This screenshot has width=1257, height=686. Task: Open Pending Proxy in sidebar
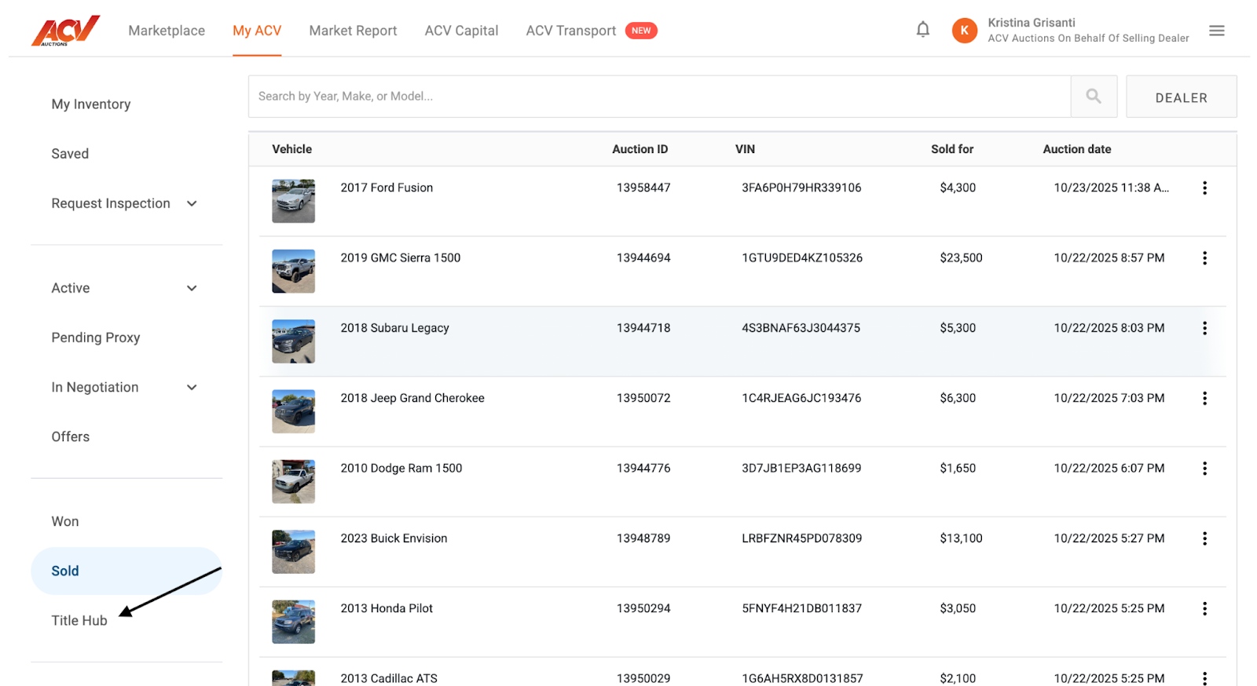96,338
